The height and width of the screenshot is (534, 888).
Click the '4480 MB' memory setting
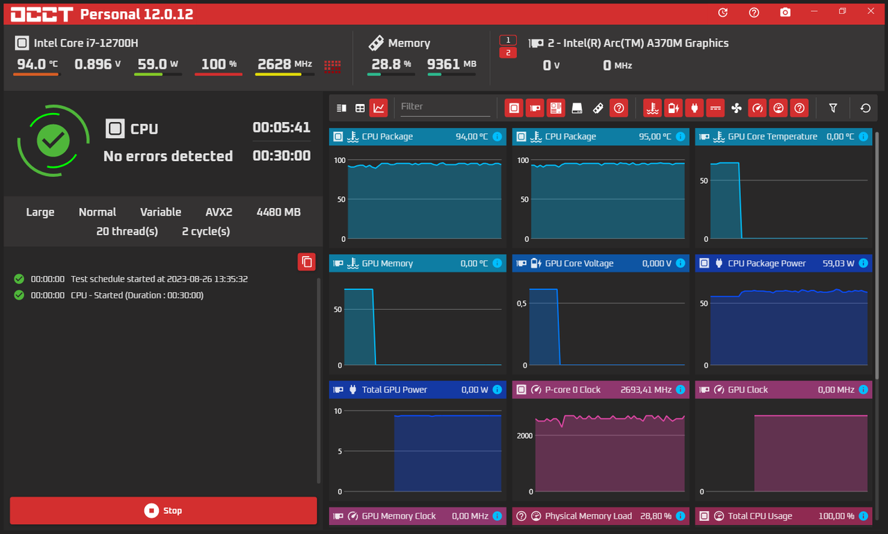coord(279,212)
